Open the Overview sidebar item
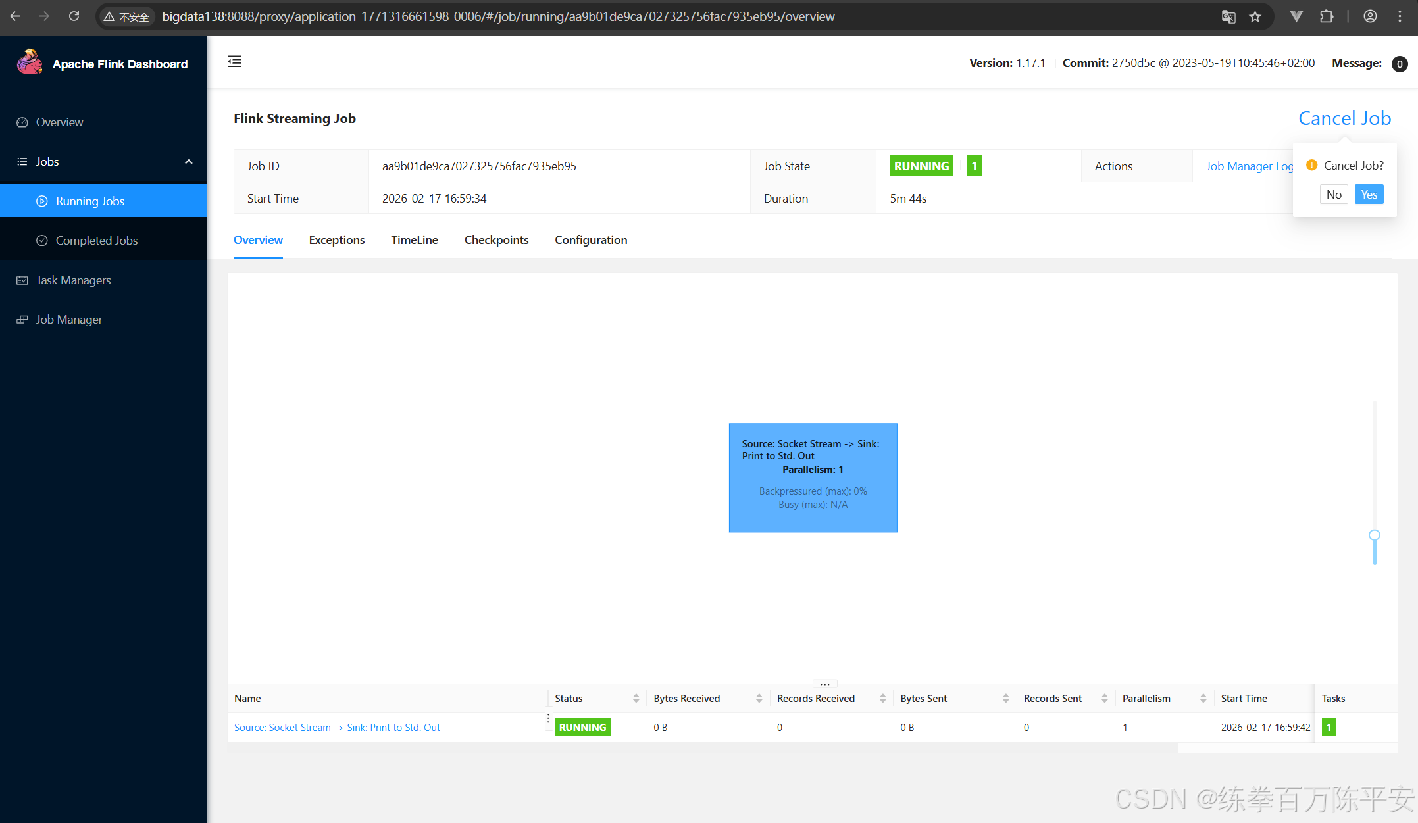Screen dimensions: 1418x823 (x=103, y=122)
